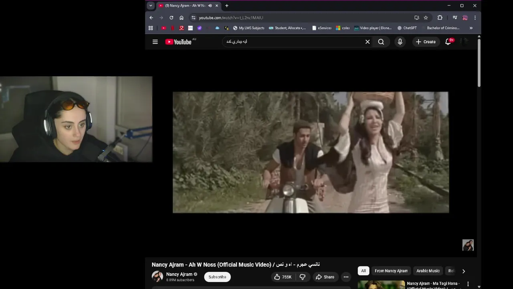This screenshot has width=513, height=289.
Task: Open options for Ma Tegi Hena video
Action: [468, 284]
